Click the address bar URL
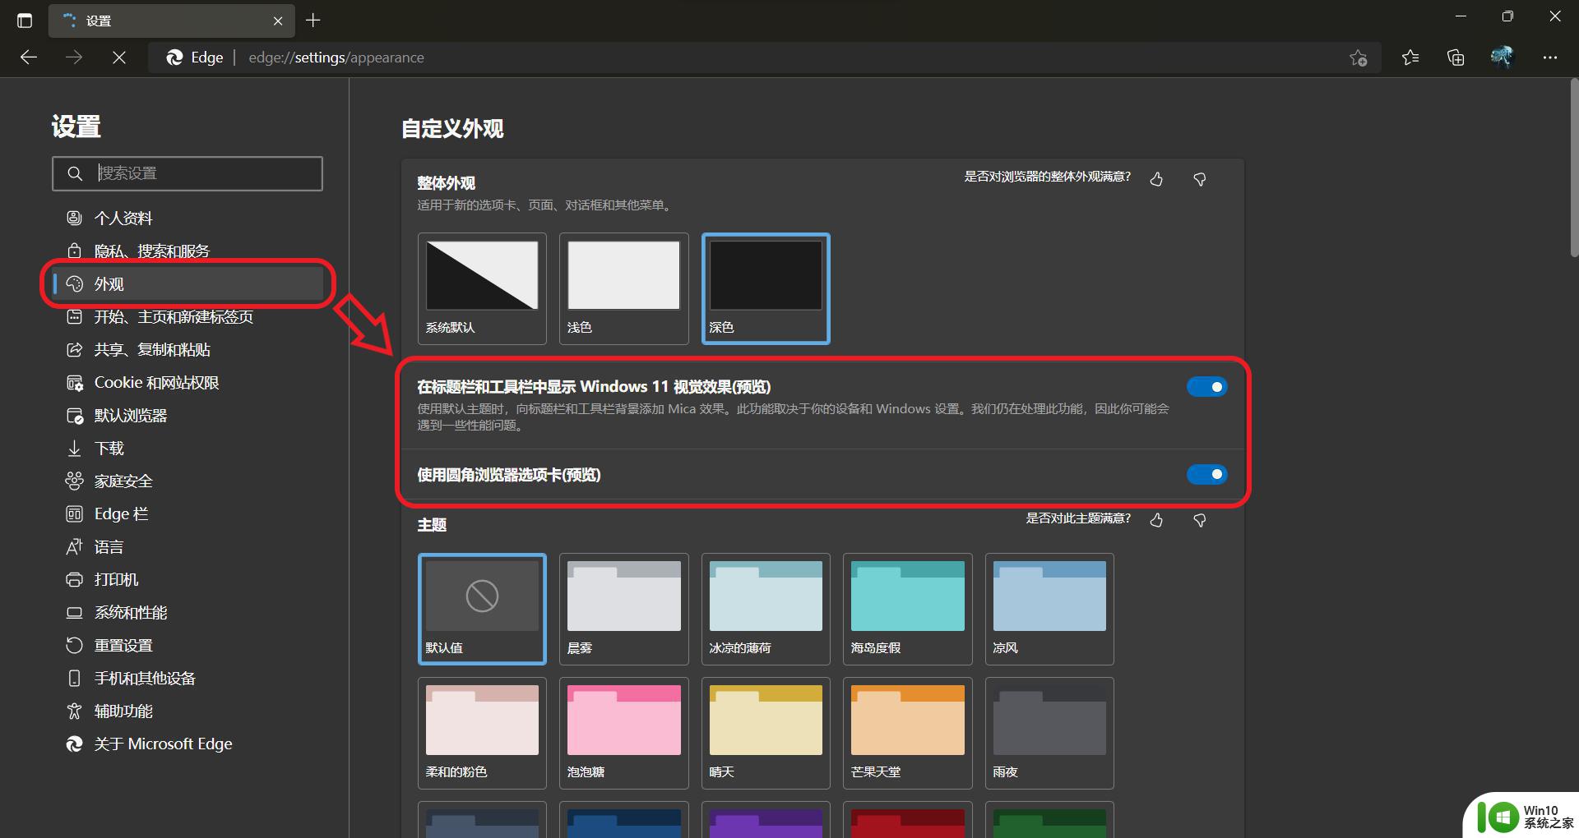Viewport: 1579px width, 838px height. [x=336, y=58]
